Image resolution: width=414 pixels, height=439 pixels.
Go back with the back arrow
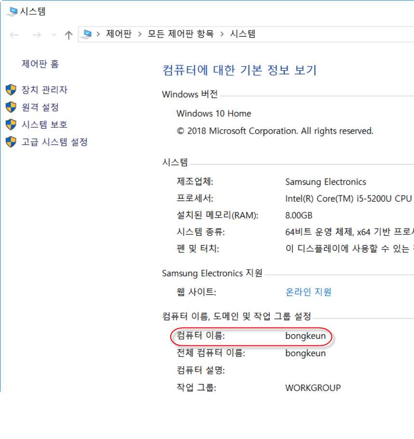14,35
